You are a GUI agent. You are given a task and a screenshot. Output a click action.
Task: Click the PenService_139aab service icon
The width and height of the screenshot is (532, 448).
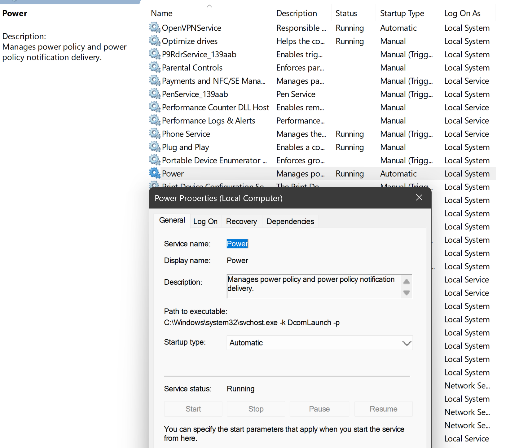[155, 94]
